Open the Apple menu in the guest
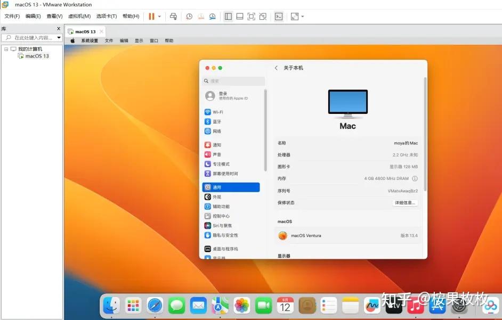Screen dimensions: 502x320 pyautogui.click(x=72, y=40)
